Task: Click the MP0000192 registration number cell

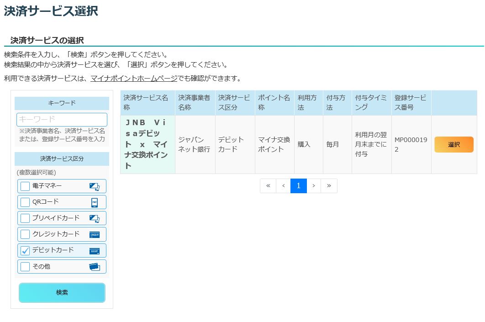Action: (x=411, y=144)
